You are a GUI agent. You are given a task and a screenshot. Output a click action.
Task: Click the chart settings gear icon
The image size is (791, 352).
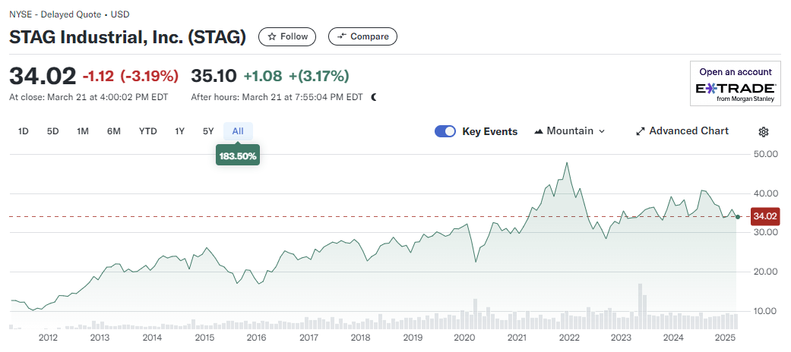763,132
